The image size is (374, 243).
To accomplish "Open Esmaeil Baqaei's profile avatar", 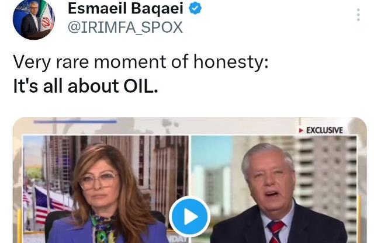I will click(34, 19).
